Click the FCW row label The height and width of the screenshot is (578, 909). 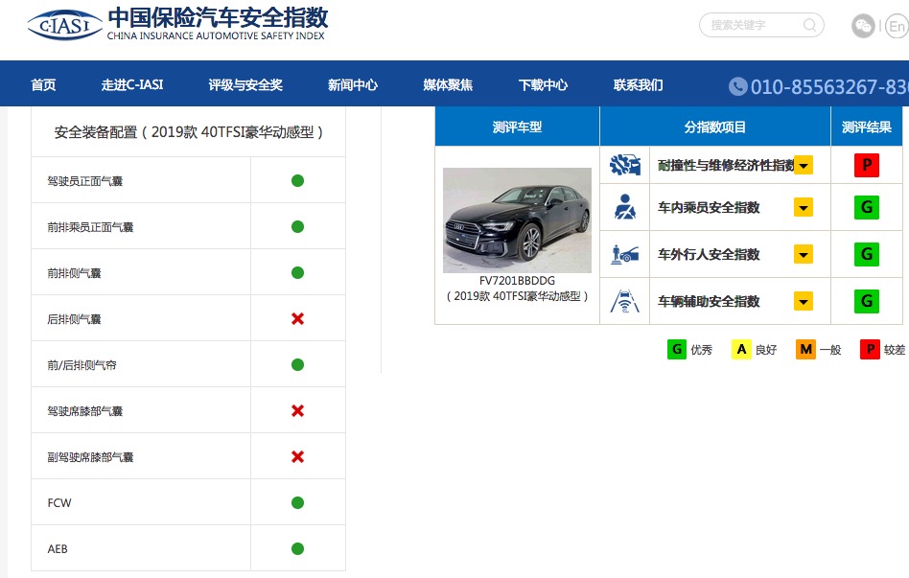coord(59,503)
